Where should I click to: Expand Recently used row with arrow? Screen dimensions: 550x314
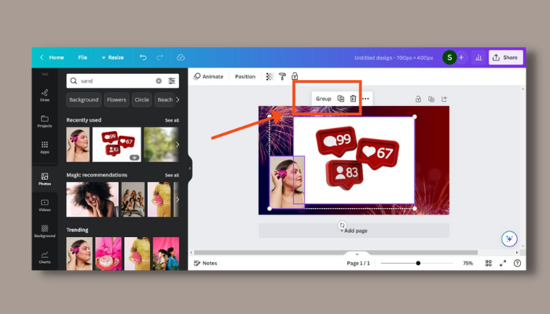178,144
